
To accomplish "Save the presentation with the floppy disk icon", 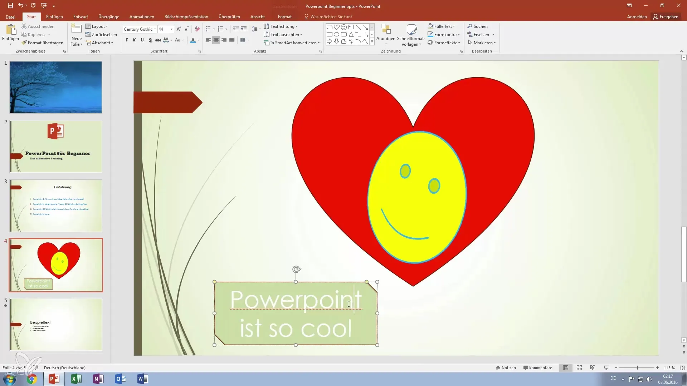I will click(10, 5).
